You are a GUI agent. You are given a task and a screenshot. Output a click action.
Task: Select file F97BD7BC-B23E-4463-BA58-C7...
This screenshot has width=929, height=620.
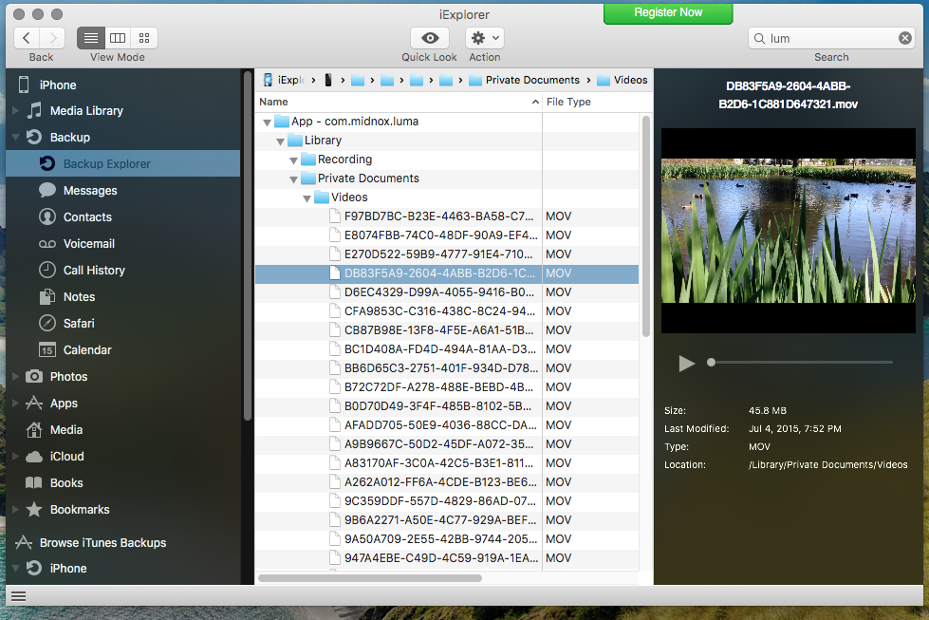[x=447, y=216]
